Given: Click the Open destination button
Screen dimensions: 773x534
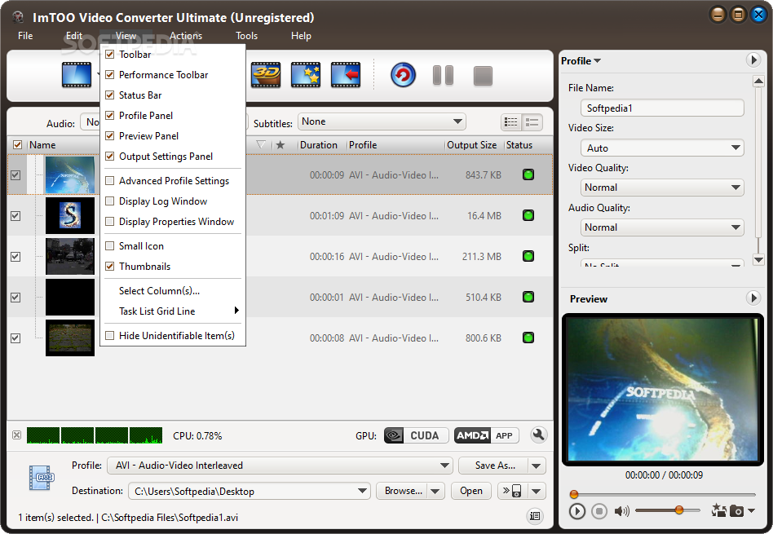Looking at the screenshot, I should click(471, 491).
